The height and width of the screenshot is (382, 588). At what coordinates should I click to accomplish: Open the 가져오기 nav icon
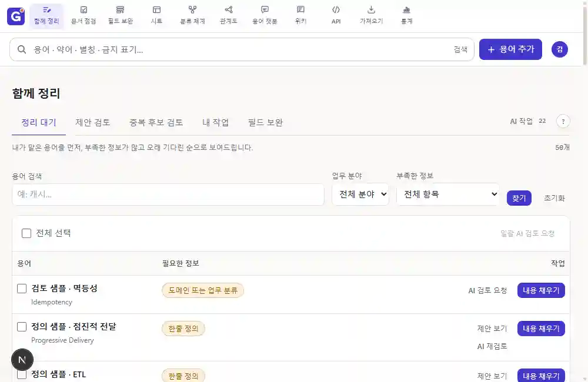(371, 15)
